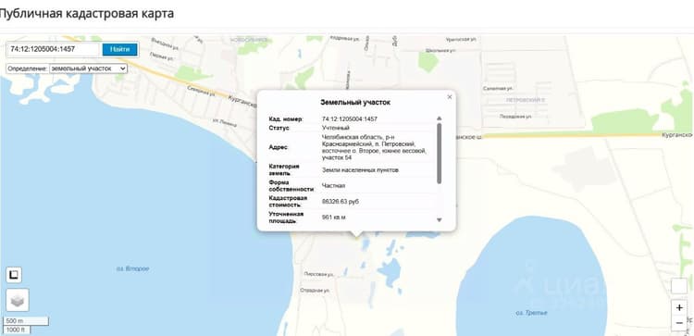Zoom in with the plus button
This screenshot has height=336, width=694.
pos(679,307)
